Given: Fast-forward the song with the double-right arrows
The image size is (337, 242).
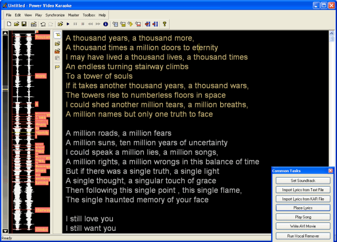Looking at the screenshot, I should coord(98,24).
